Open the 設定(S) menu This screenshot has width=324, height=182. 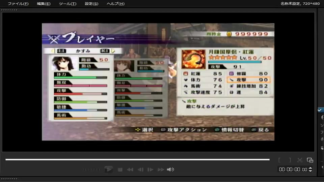tap(91, 4)
